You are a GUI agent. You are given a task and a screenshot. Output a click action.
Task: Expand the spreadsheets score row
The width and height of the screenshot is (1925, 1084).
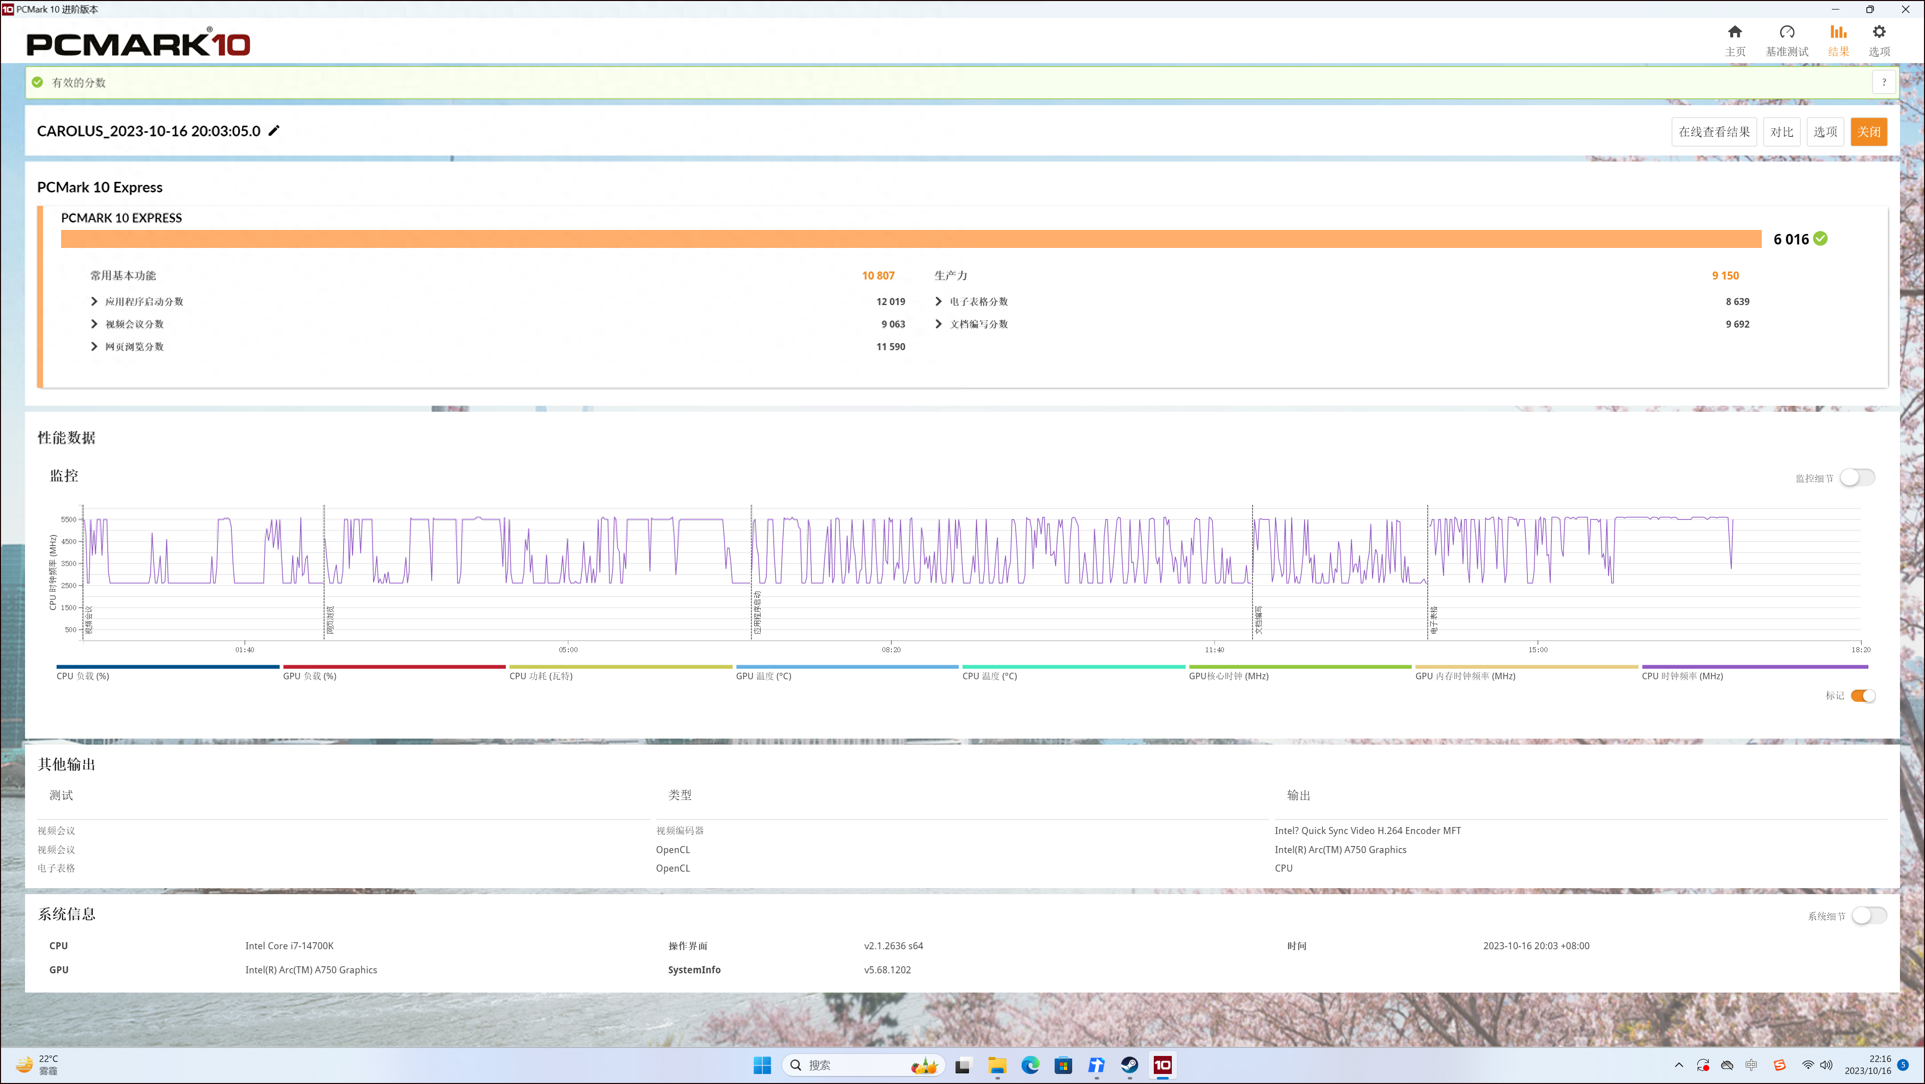coord(938,301)
